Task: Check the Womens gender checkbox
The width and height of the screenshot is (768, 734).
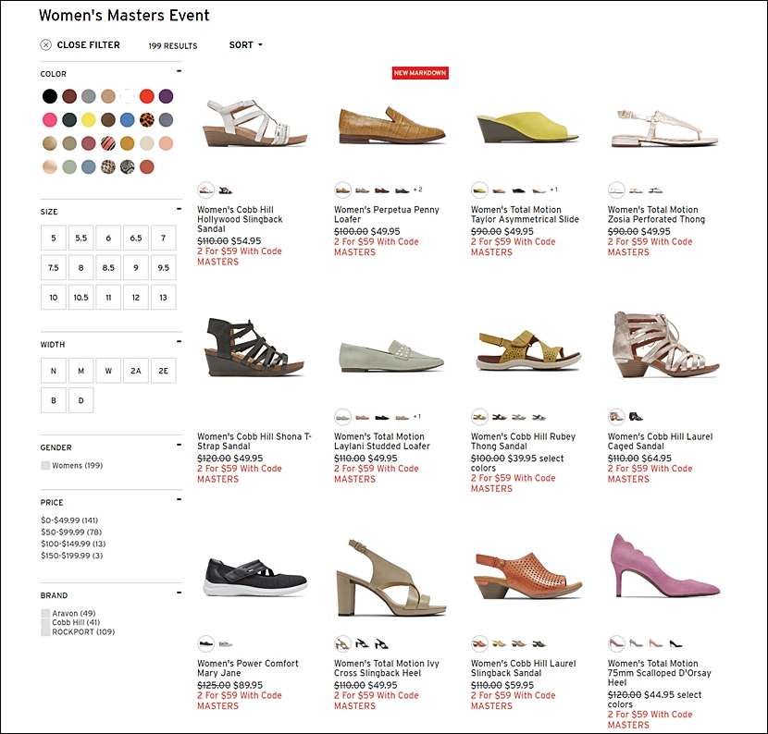Action: point(45,465)
